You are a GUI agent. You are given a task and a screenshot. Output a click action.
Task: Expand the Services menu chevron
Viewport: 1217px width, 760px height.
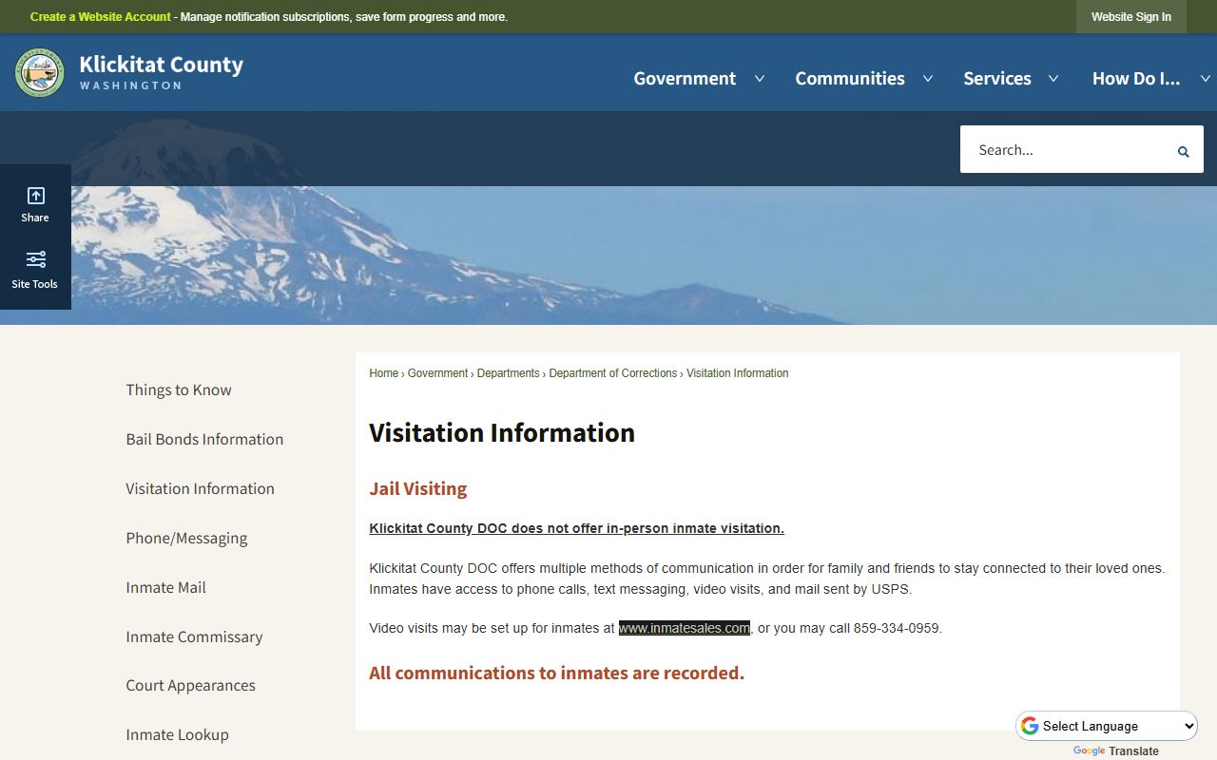click(1053, 79)
